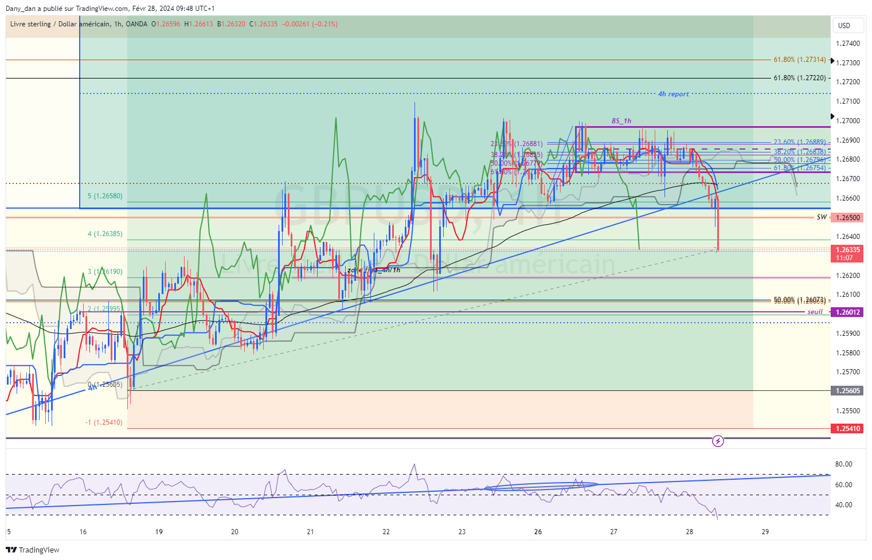Click the chart title 'Livre sterling / Dollar américain'
The height and width of the screenshot is (560, 872).
pyautogui.click(x=60, y=24)
